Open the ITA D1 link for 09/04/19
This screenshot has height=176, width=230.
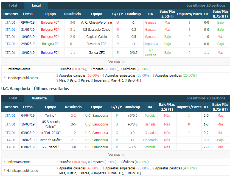(x=10, y=23)
